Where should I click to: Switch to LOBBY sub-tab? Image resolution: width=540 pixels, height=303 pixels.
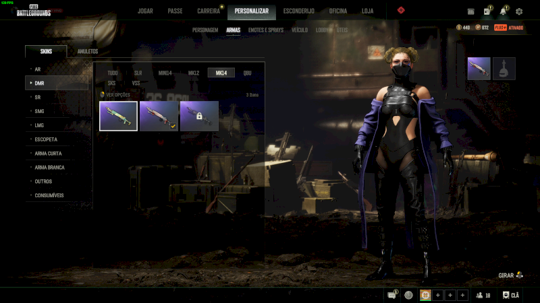322,30
